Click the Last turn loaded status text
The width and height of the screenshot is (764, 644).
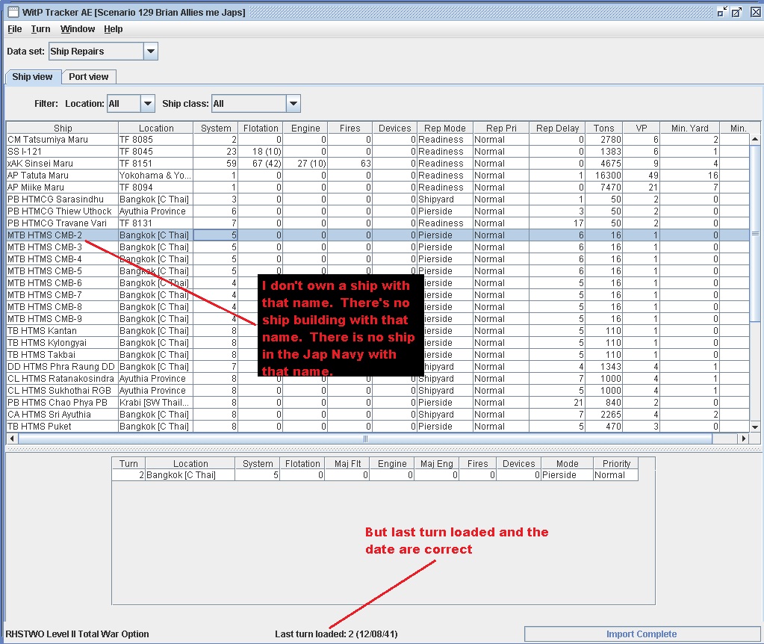(336, 634)
